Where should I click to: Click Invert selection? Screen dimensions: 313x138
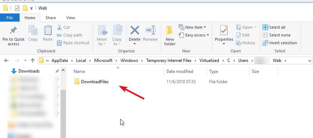(x=280, y=43)
